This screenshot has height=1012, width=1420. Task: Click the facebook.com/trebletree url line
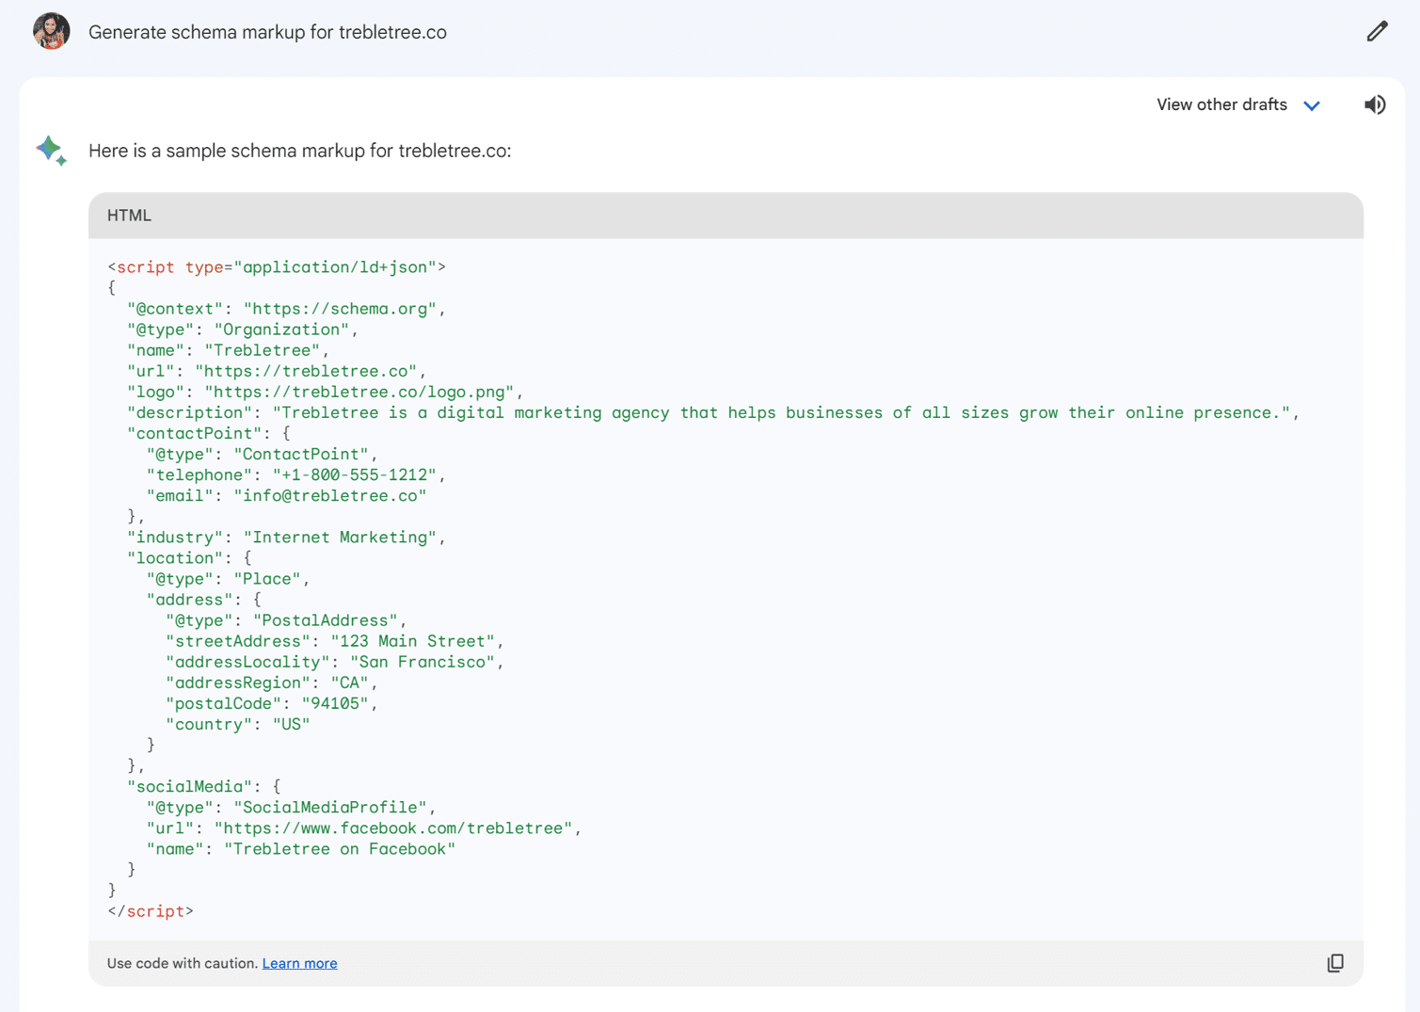point(364,827)
